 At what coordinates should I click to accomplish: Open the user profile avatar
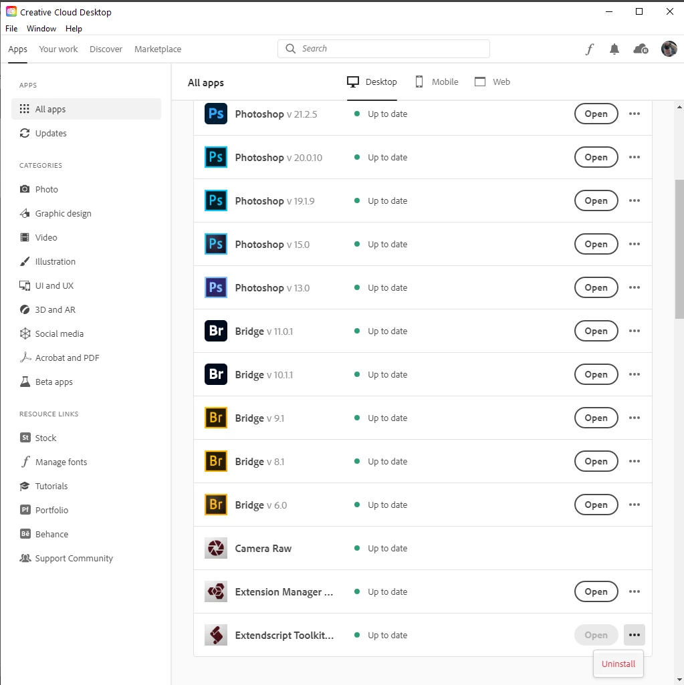[669, 49]
